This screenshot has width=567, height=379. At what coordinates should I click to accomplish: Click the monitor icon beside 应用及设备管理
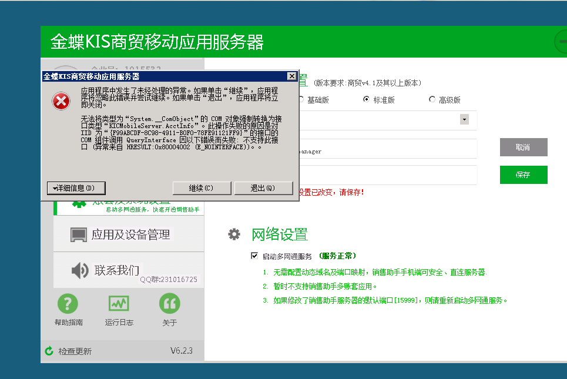click(x=79, y=234)
